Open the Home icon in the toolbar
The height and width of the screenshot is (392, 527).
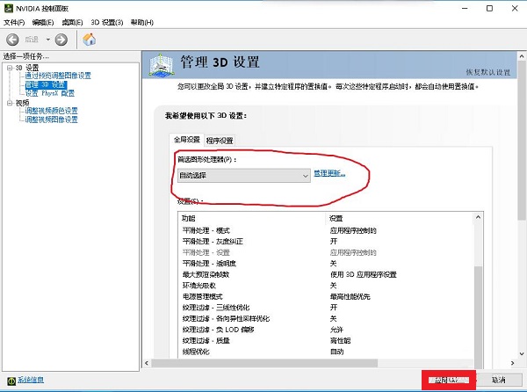(x=89, y=40)
